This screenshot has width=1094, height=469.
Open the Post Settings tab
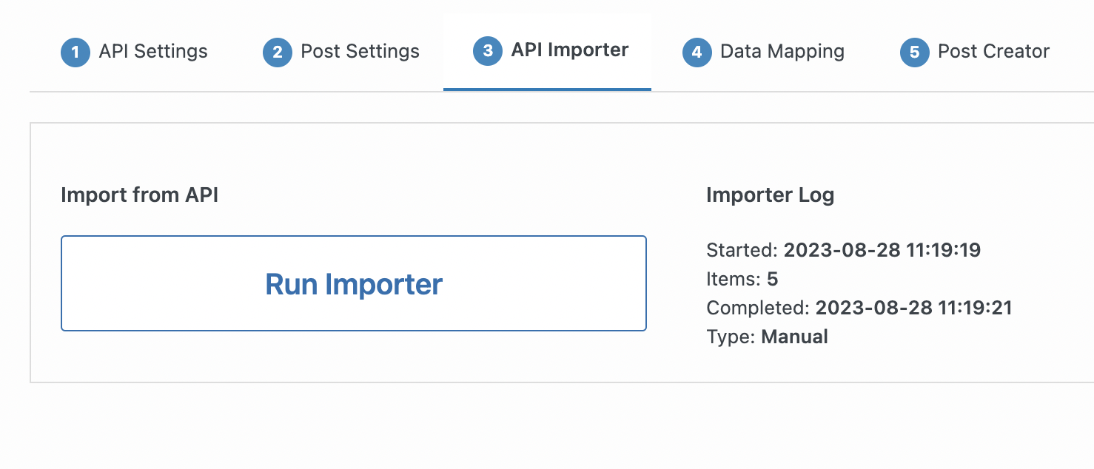click(x=341, y=52)
